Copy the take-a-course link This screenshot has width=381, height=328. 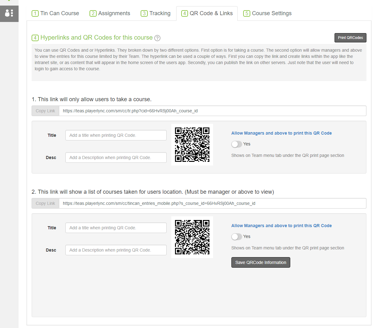pos(45,111)
